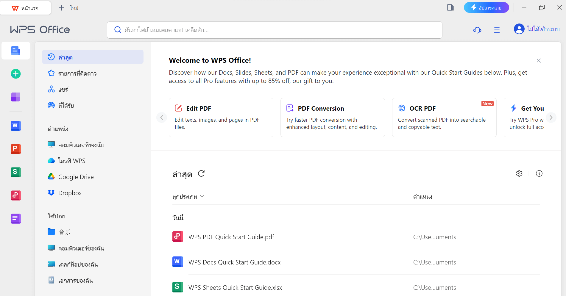Click the left carousel arrow on welcome banner
This screenshot has width=566, height=296.
(x=162, y=118)
